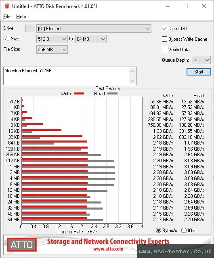Click the Transfer Rate - GB/s axis label
Viewport: 214px width, 258px height.
77,232
